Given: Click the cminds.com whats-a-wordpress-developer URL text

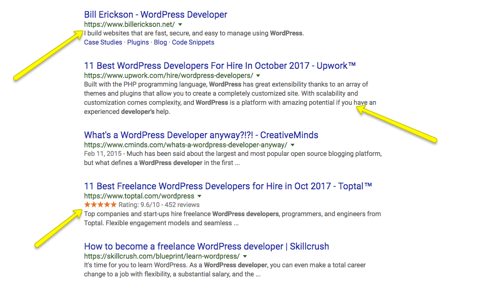Looking at the screenshot, I should tap(186, 145).
